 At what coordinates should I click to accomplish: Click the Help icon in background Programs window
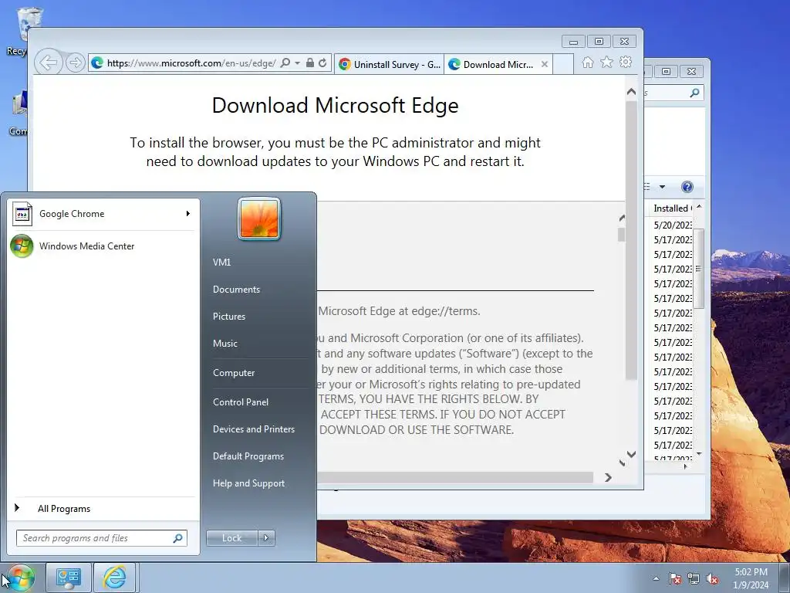click(687, 187)
